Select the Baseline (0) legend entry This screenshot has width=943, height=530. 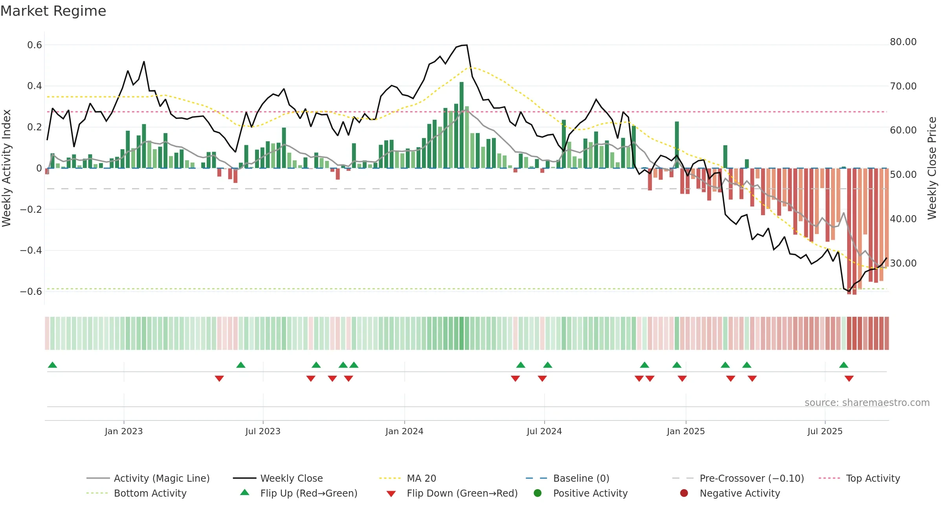point(567,478)
